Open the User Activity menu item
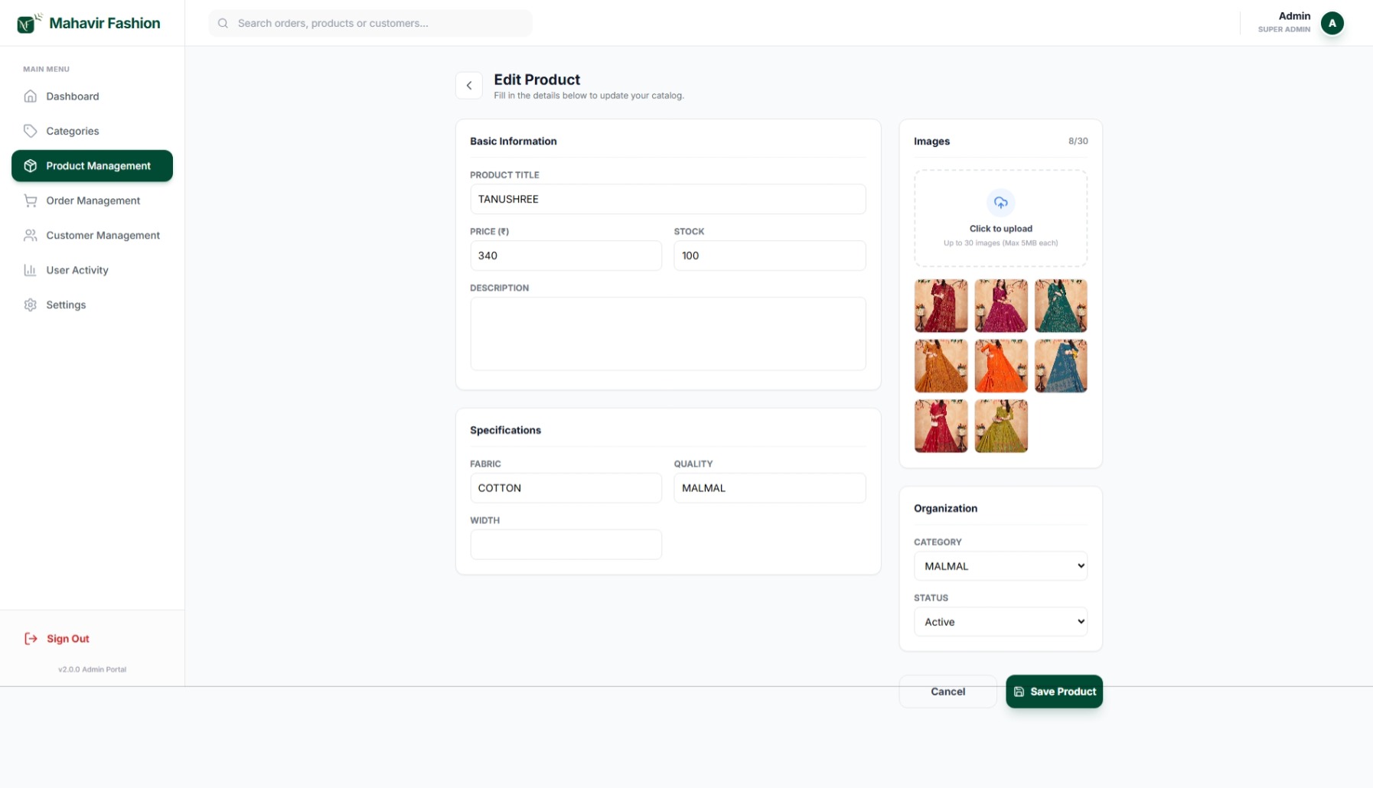Viewport: 1373px width, 788px height. tap(77, 270)
